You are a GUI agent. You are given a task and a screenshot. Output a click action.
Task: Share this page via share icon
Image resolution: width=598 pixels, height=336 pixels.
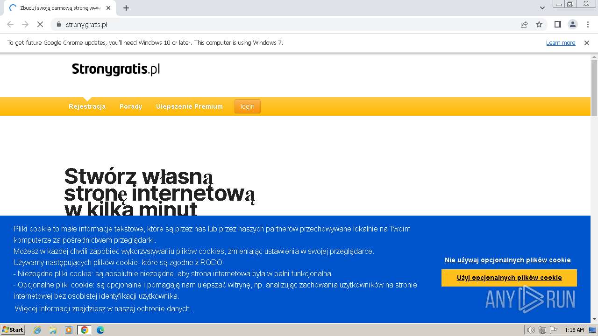tap(524, 24)
